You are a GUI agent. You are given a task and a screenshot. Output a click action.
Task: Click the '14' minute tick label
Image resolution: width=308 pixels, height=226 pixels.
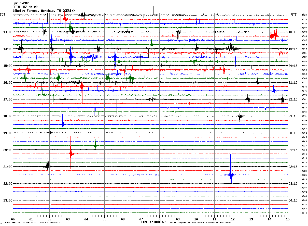(269, 219)
